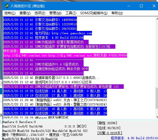
Task: Open the 帮助(H) menu
Action: coord(117,13)
